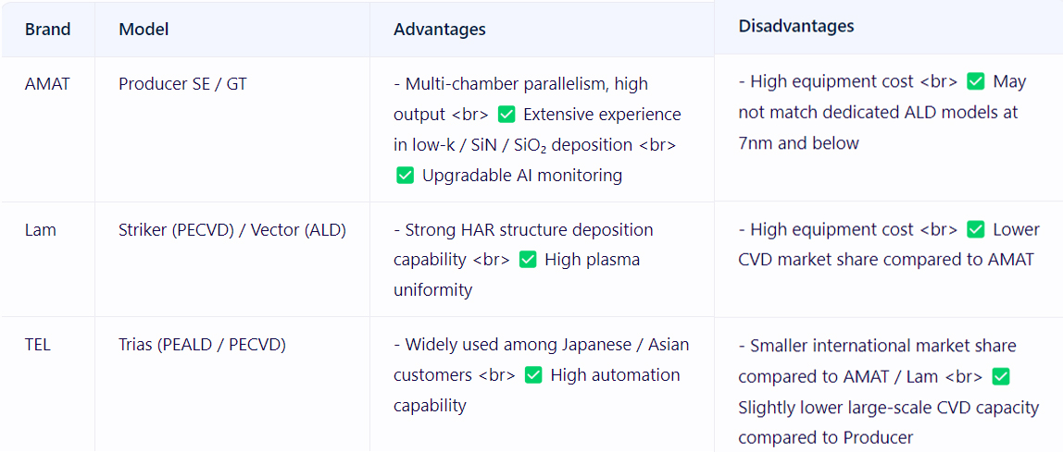The height and width of the screenshot is (452, 1063).
Task: Click checkmark before Slightly lower large-scale CVD
Action: coord(1001,376)
